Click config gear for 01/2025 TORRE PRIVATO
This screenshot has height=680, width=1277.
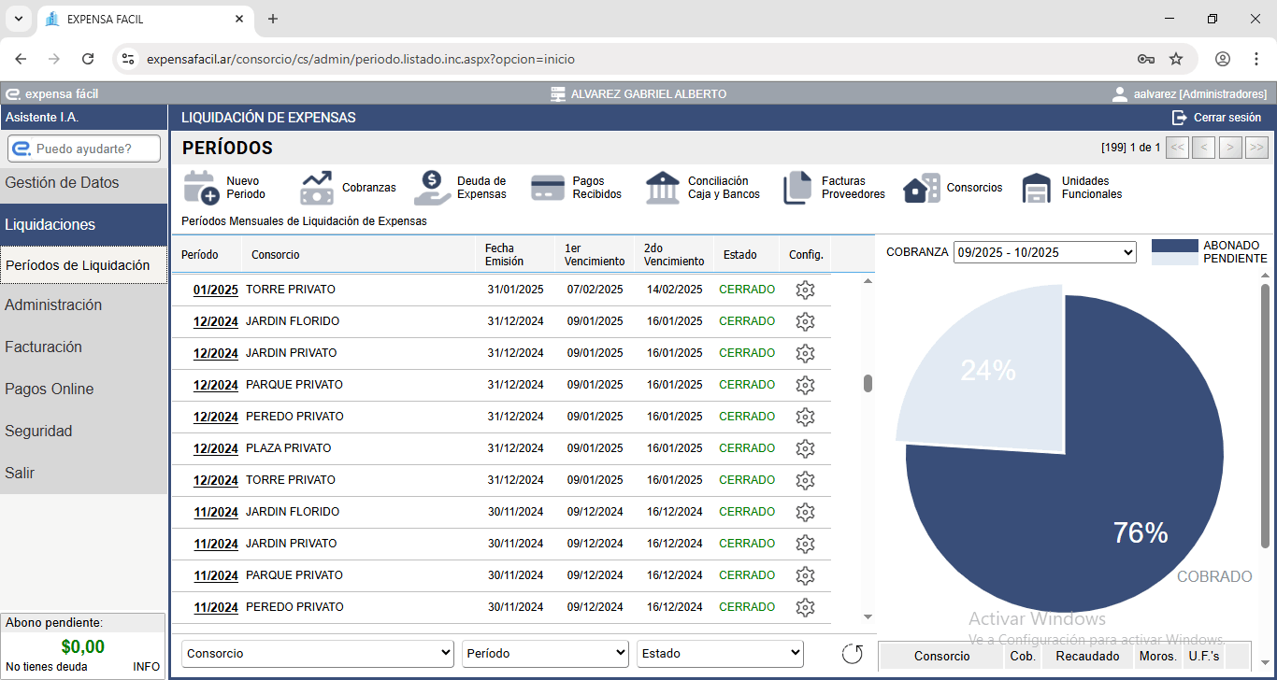pyautogui.click(x=805, y=290)
